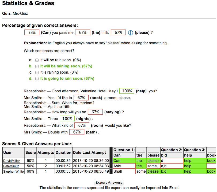Open StephenWhite user link
The image size is (217, 192).
coord(13,172)
